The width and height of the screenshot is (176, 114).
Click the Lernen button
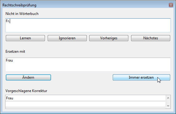pos(25,38)
